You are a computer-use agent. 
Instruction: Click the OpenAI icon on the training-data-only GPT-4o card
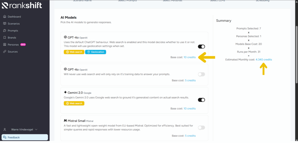pyautogui.click(x=65, y=69)
